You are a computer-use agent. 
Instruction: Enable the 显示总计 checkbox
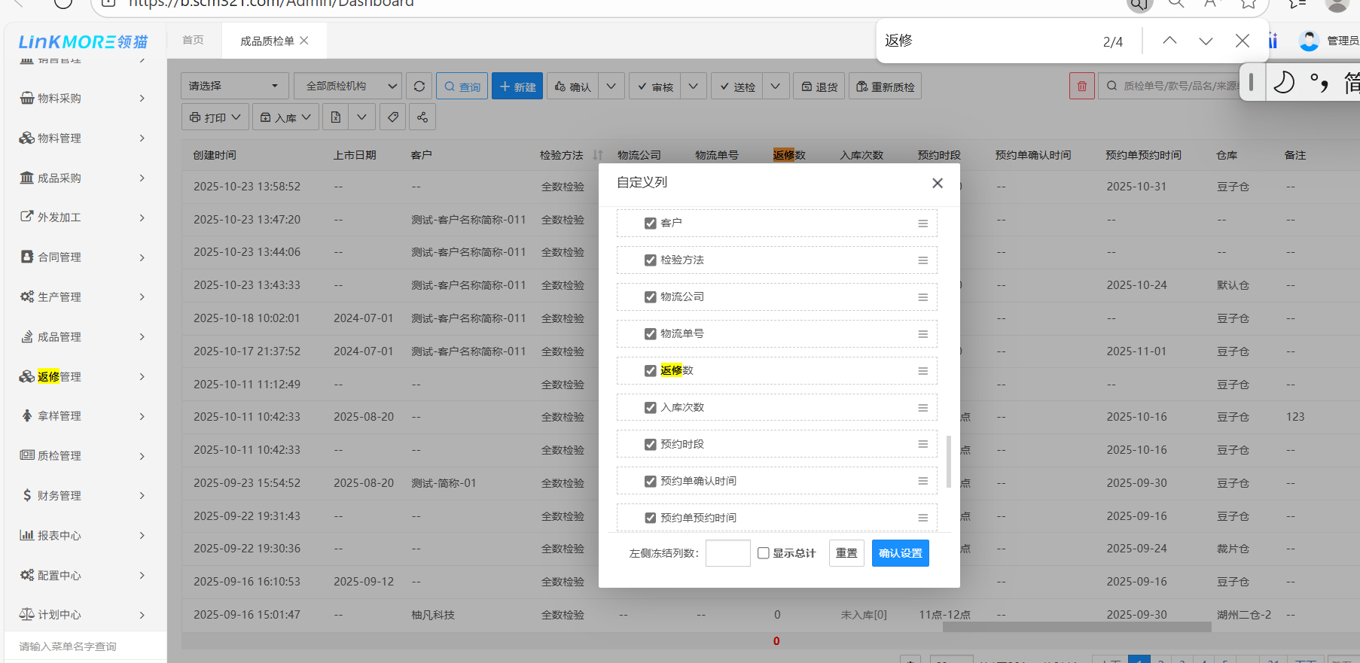click(x=764, y=553)
